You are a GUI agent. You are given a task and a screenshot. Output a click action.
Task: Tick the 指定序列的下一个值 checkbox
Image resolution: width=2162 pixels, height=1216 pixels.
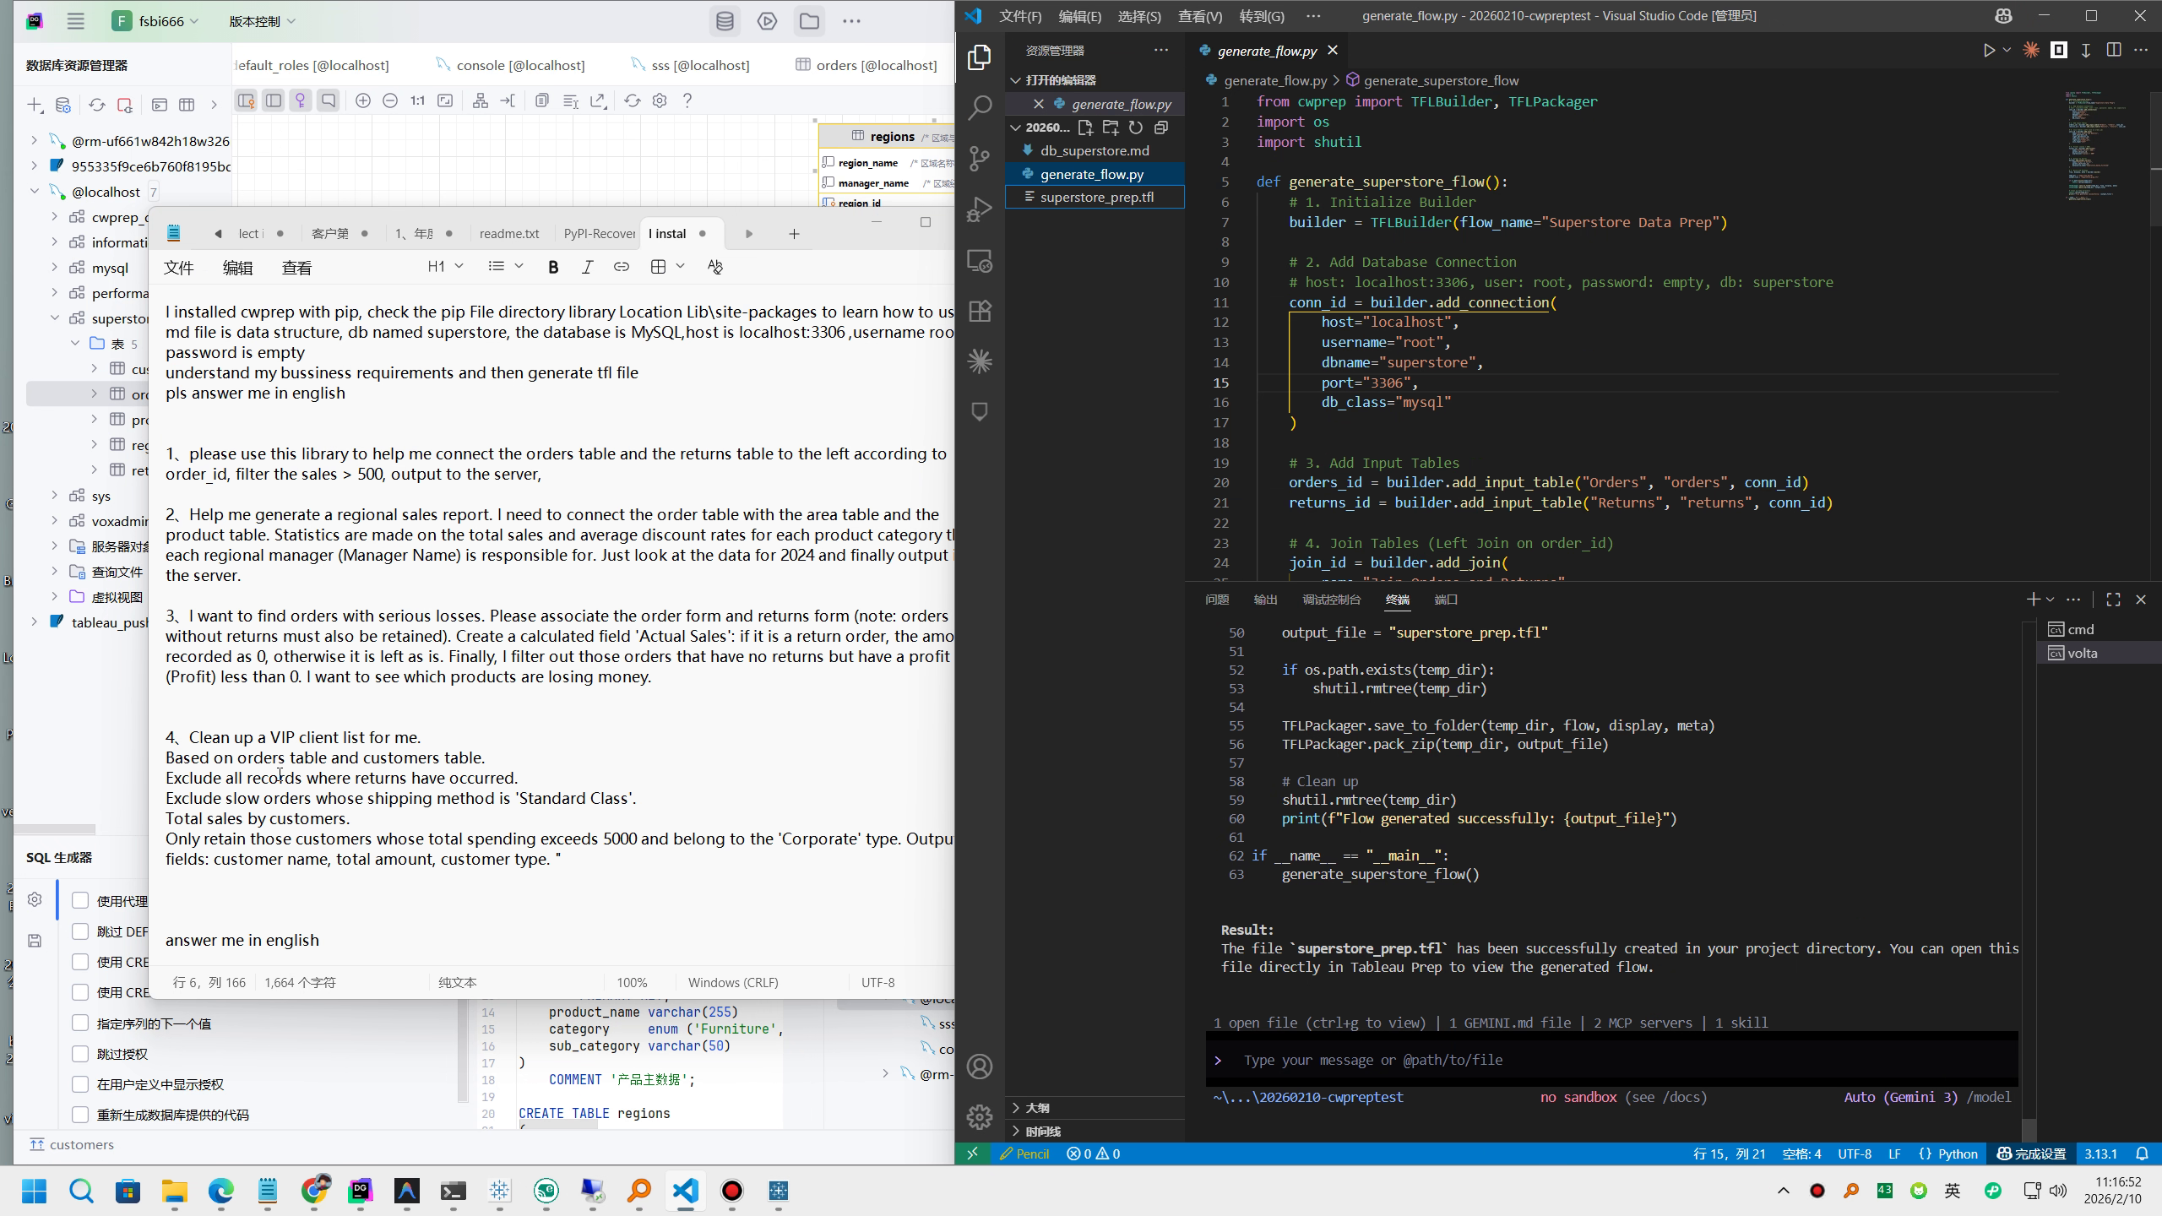(80, 1023)
